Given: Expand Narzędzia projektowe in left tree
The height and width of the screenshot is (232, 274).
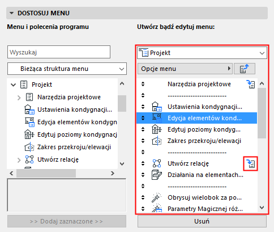Looking at the screenshot, I should coord(19,98).
